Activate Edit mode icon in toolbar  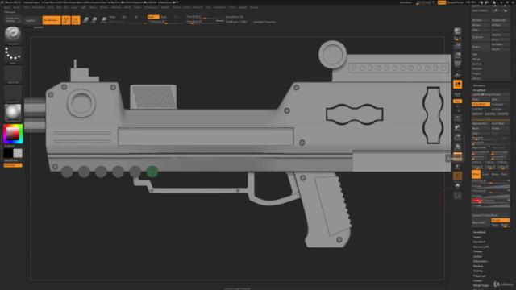click(x=66, y=20)
